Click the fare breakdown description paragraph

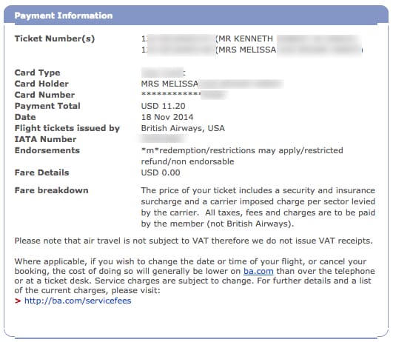(258, 207)
